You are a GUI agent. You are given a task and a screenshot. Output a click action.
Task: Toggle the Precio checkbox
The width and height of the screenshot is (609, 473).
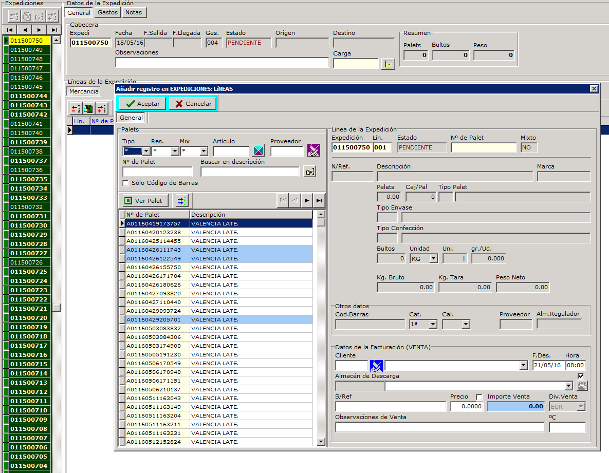(479, 397)
